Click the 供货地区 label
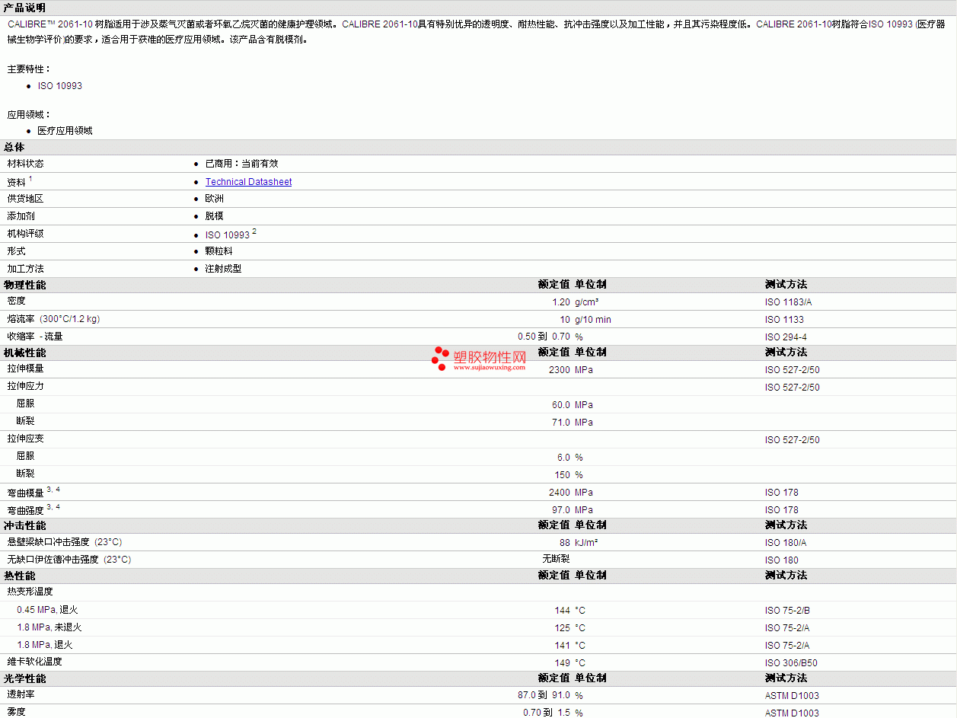The image size is (957, 718). click(x=26, y=199)
